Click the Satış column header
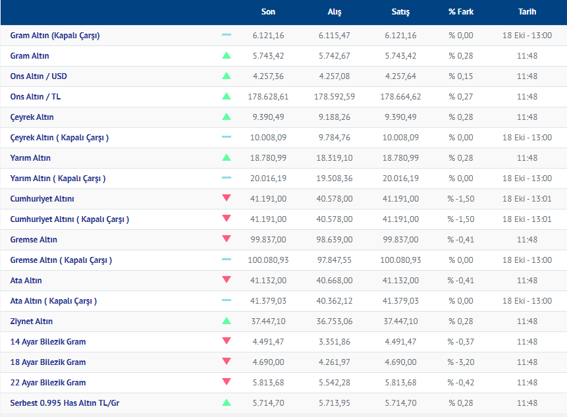 pos(400,12)
